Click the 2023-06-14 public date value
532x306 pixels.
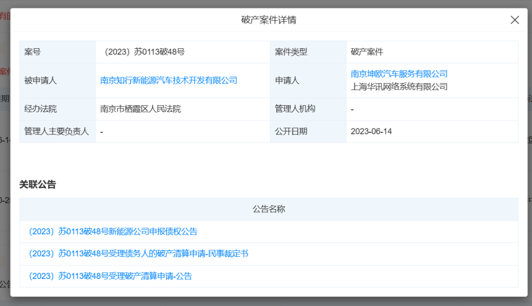[371, 131]
